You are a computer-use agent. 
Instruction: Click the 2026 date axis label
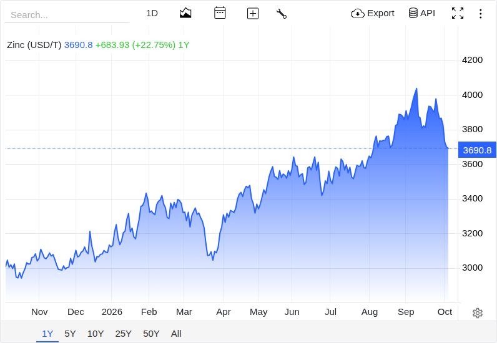click(112, 312)
